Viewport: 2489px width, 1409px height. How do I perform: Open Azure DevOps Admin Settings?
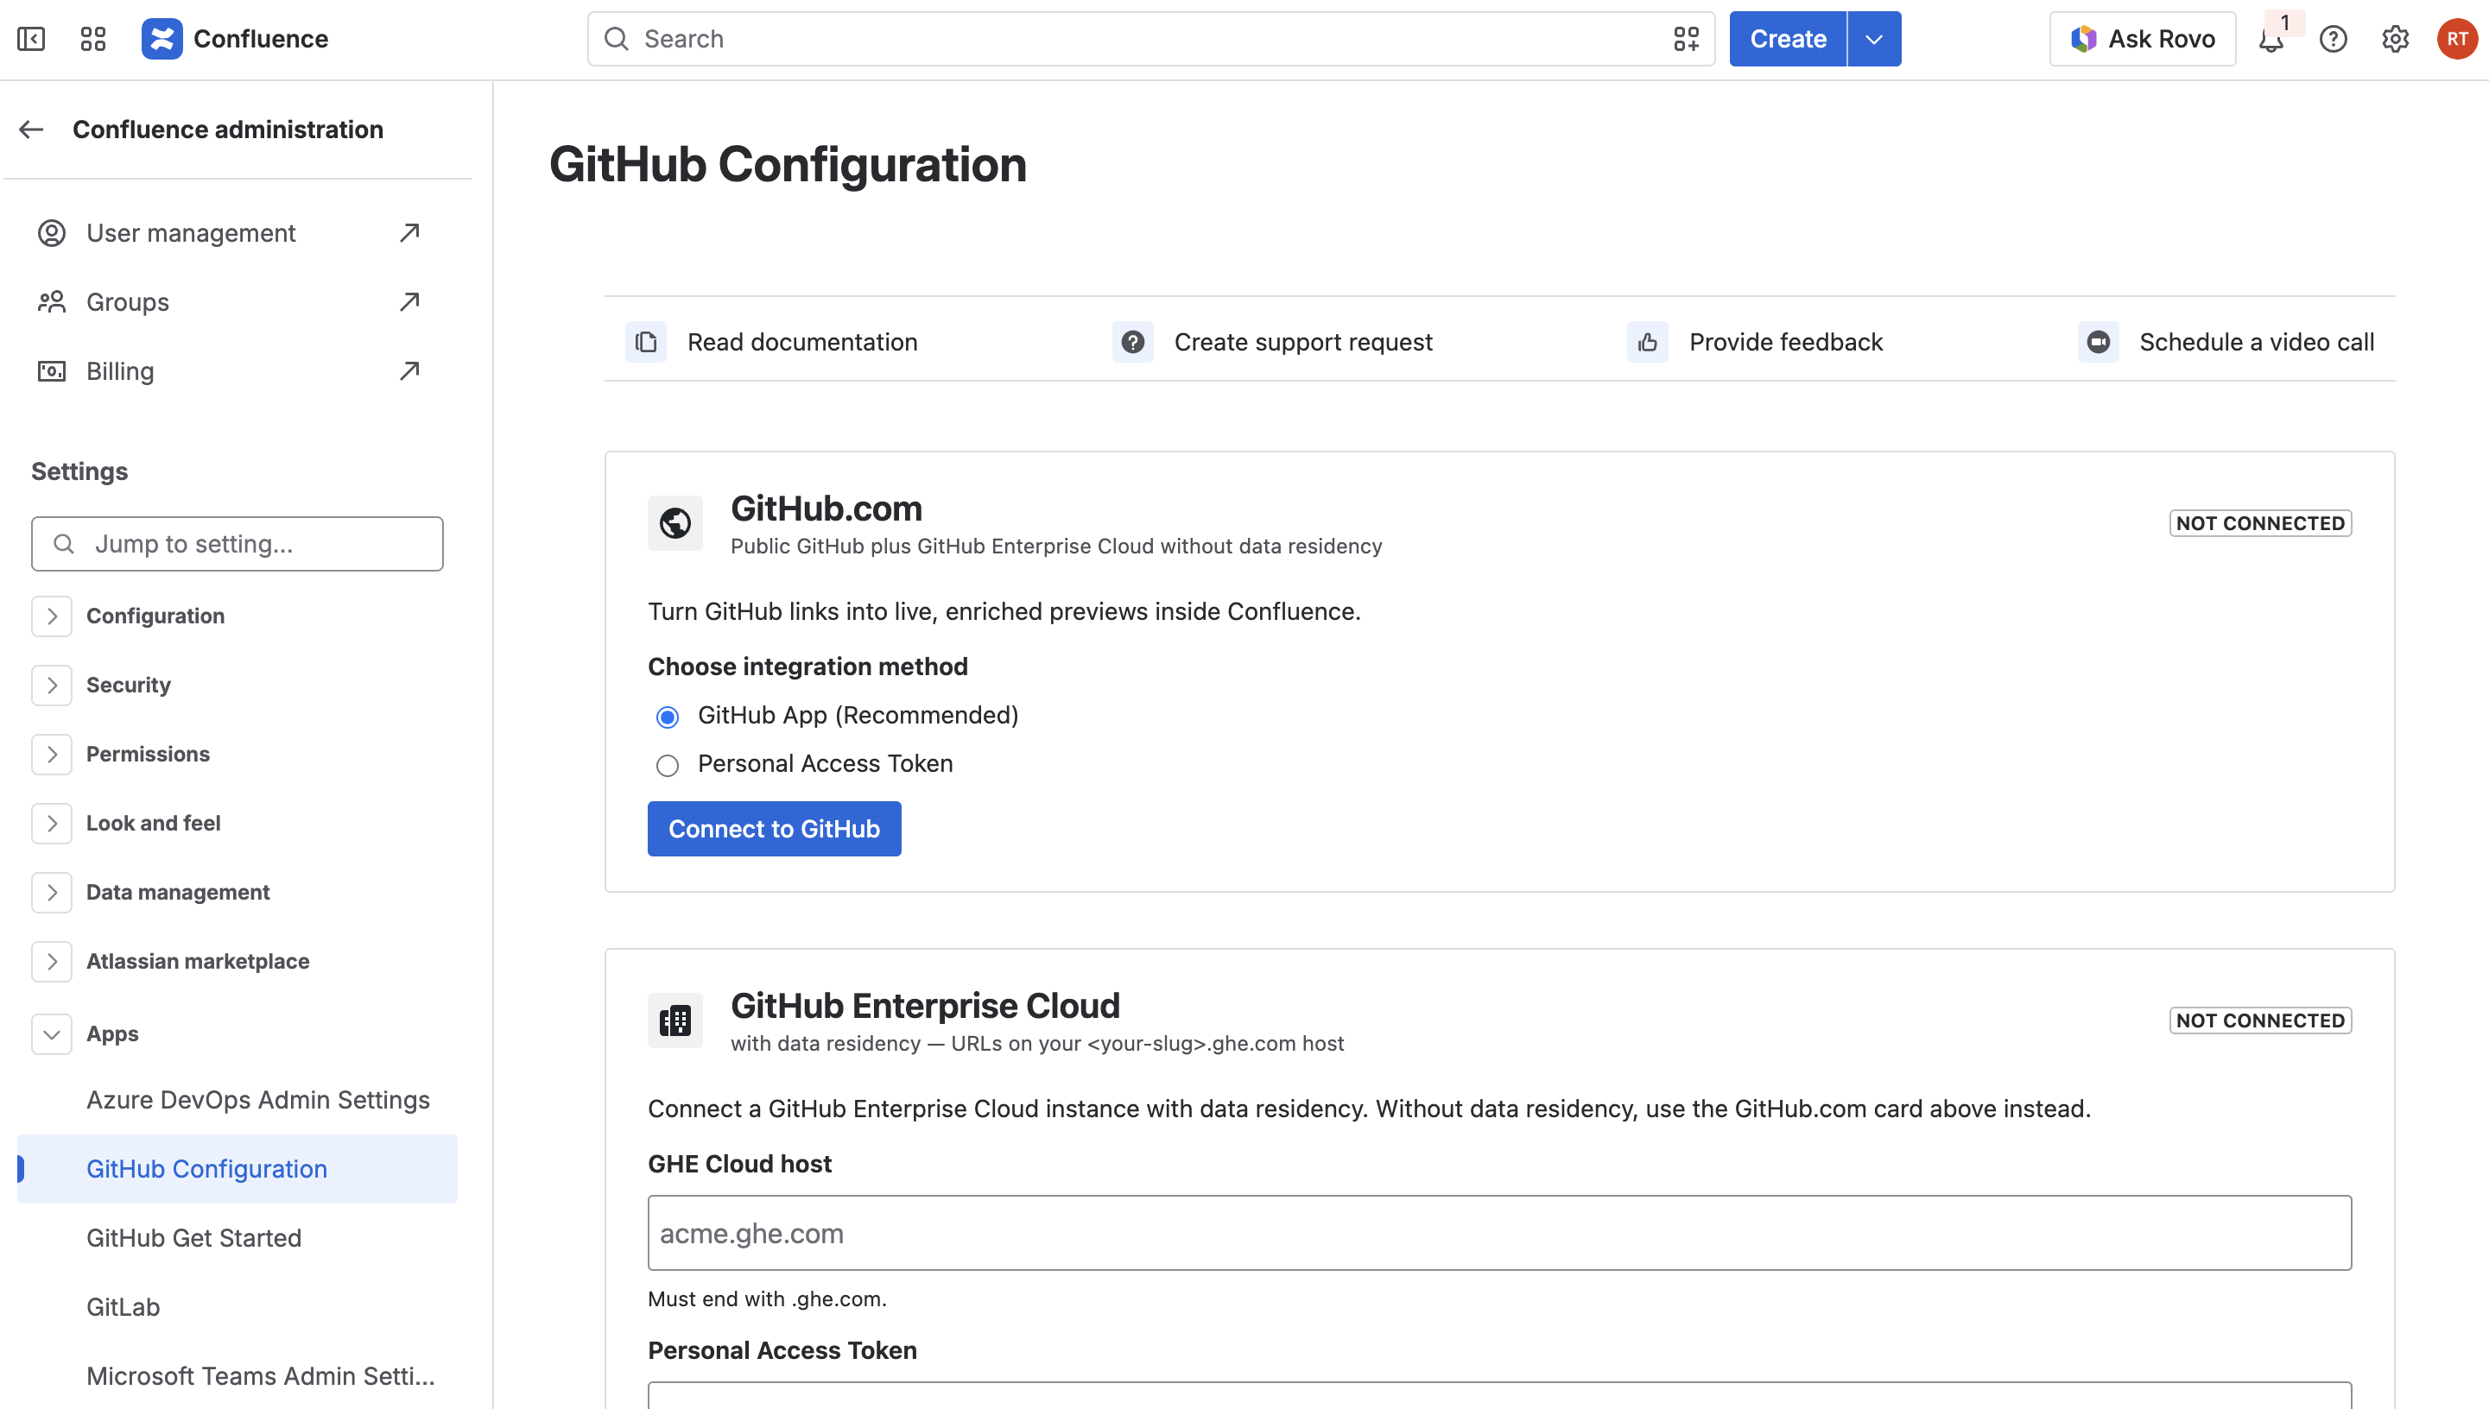pos(258,1100)
